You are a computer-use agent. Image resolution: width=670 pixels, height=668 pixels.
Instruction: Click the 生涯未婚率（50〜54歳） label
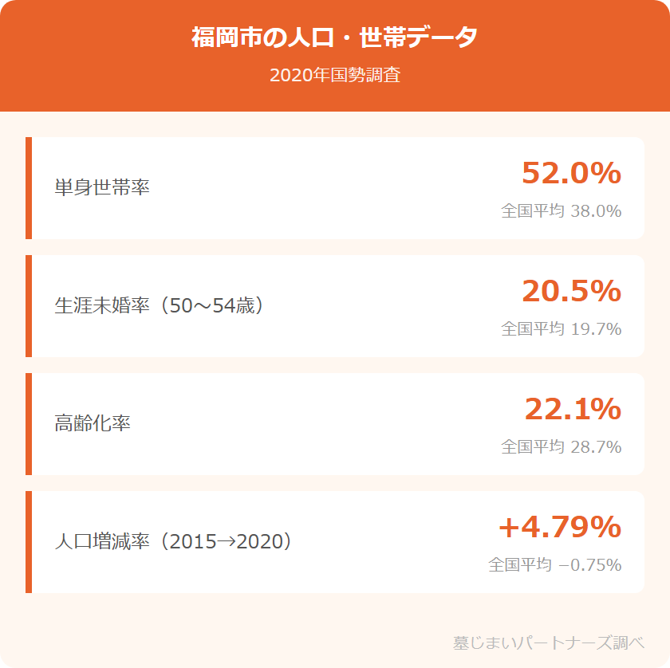click(159, 306)
